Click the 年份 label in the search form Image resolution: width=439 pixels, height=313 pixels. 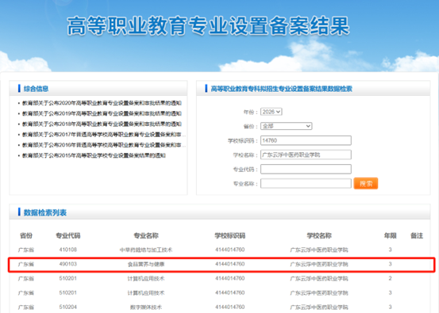(250, 112)
